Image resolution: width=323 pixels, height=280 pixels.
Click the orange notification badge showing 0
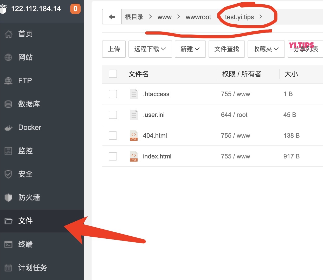[75, 9]
